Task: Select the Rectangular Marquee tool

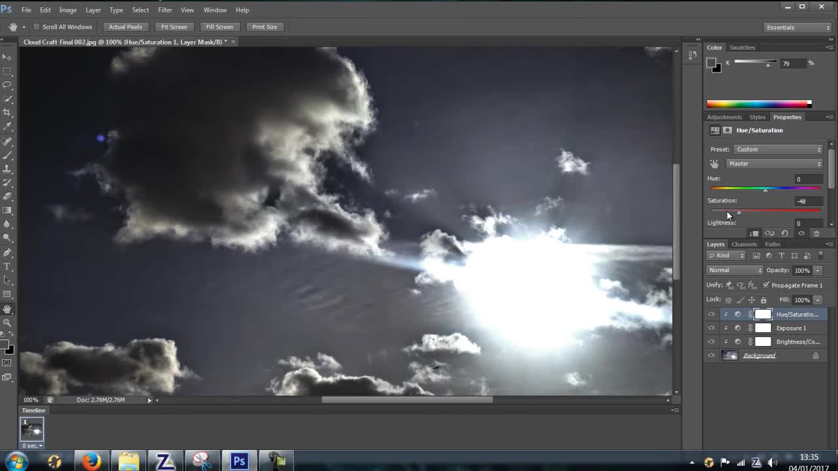Action: click(7, 71)
